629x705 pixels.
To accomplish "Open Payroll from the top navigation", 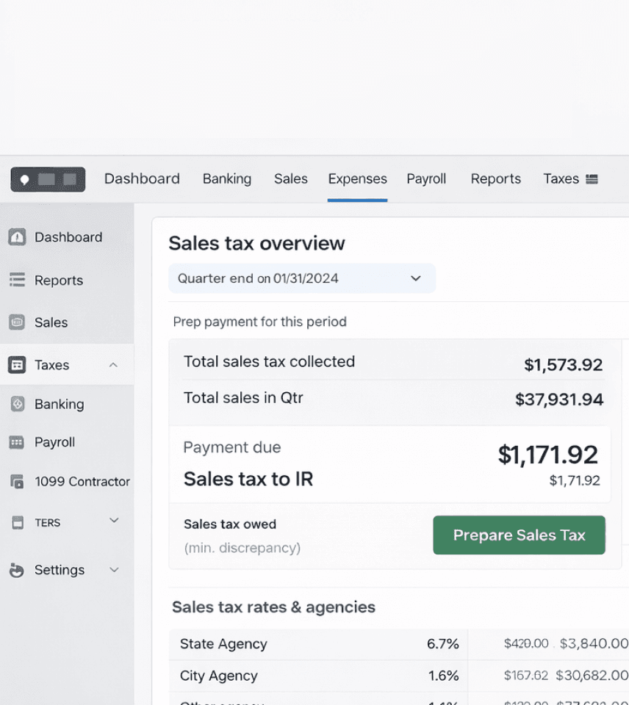I will coord(426,179).
